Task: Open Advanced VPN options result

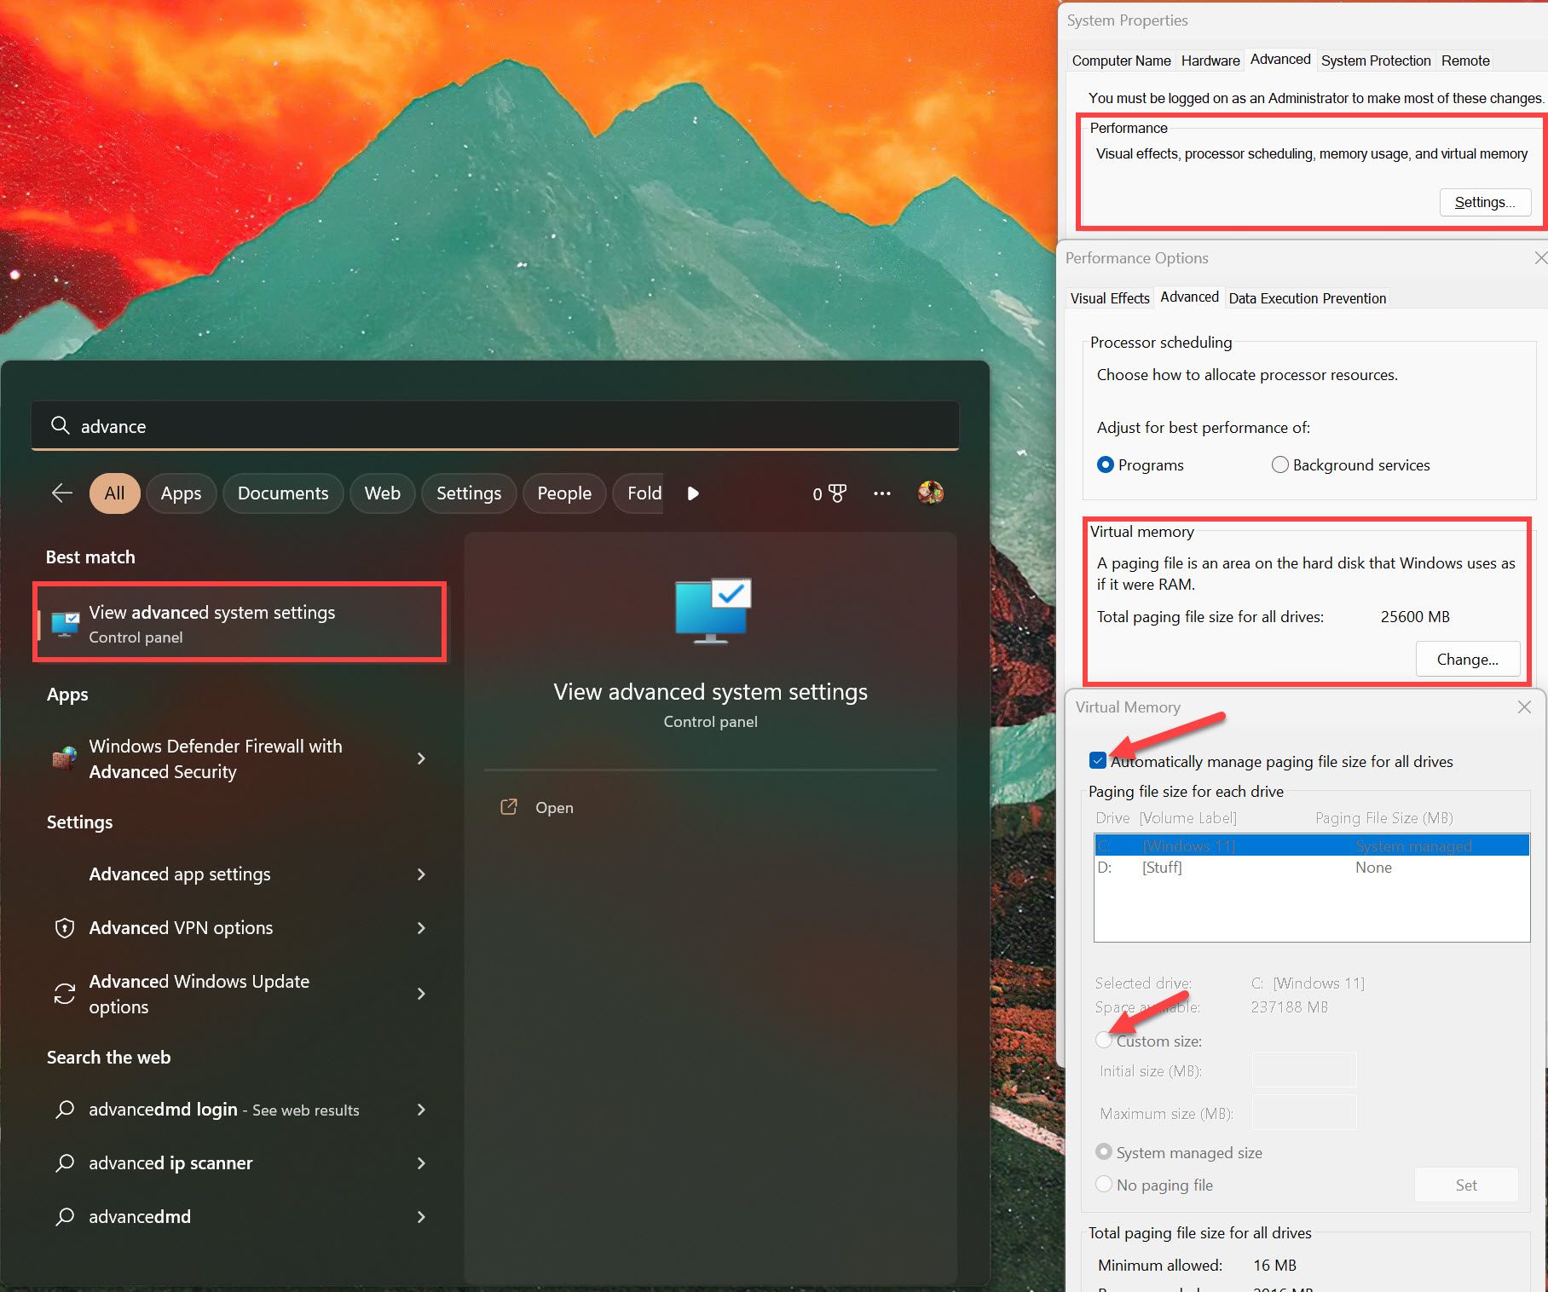Action: 240,928
